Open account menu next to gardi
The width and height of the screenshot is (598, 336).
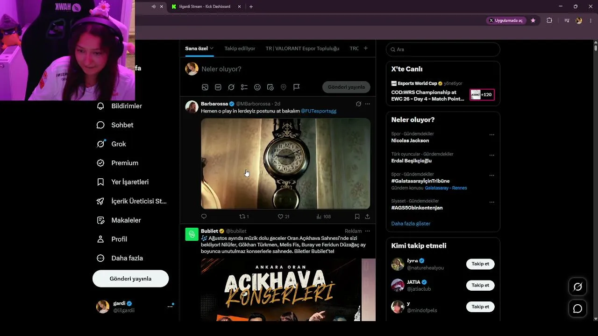[170, 307]
